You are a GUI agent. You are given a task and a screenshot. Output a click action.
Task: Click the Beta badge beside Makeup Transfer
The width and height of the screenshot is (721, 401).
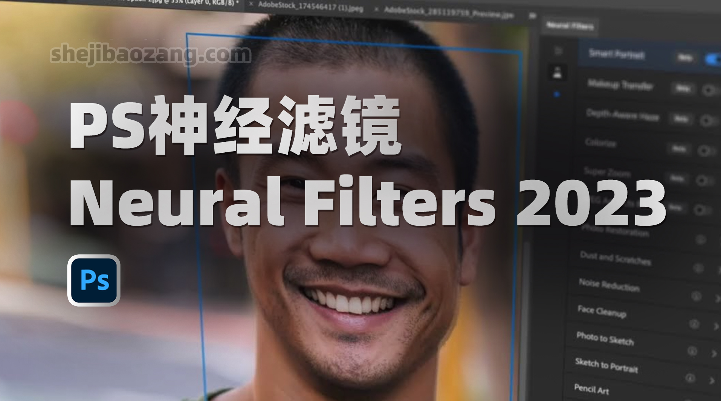click(x=683, y=88)
